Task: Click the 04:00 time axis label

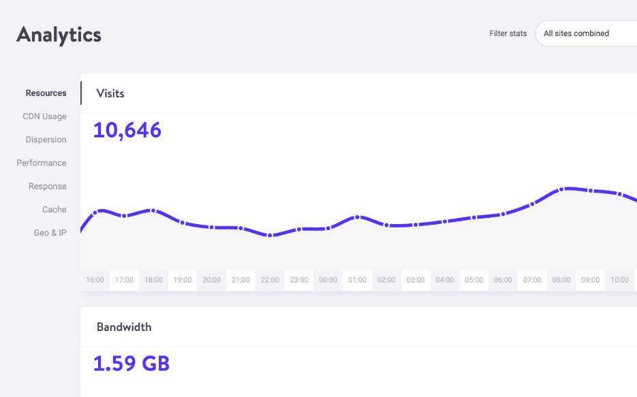Action: tap(445, 280)
